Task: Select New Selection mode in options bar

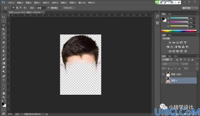Action: 13,8
